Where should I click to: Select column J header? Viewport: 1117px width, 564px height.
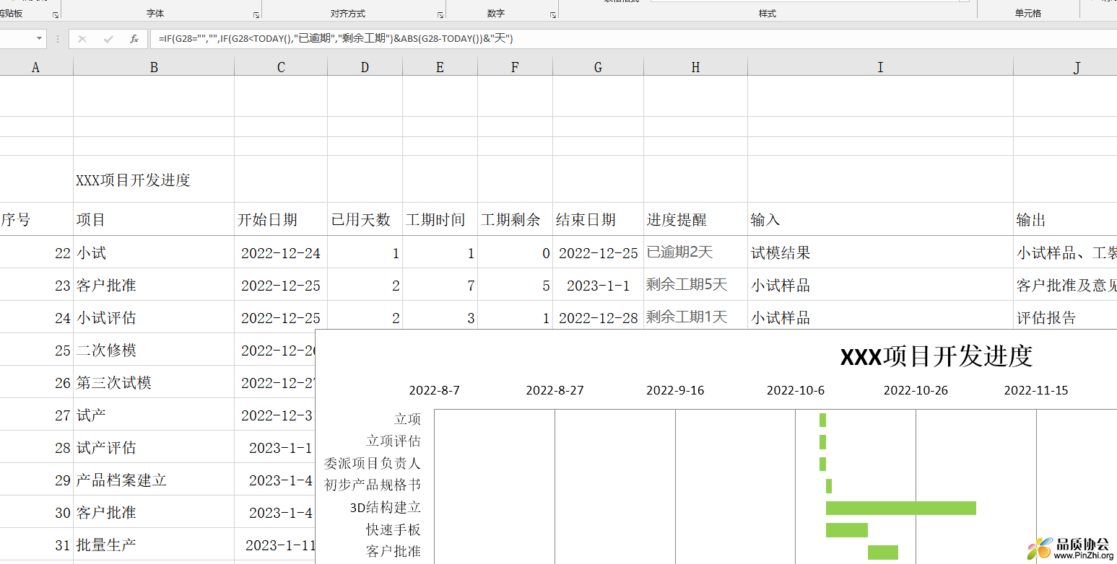click(x=1065, y=67)
